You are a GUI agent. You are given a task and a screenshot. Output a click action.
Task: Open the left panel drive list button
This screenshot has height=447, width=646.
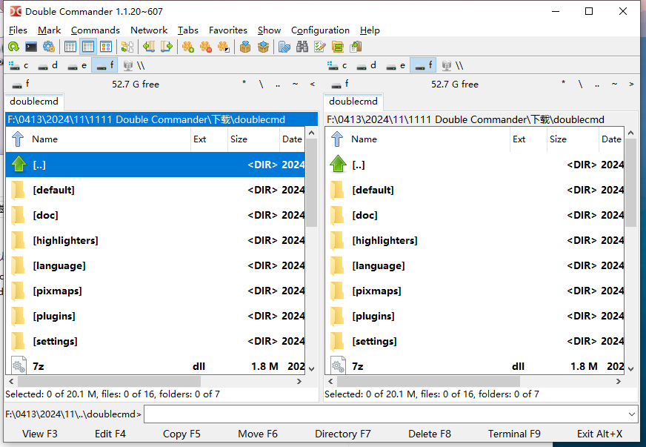pos(21,84)
